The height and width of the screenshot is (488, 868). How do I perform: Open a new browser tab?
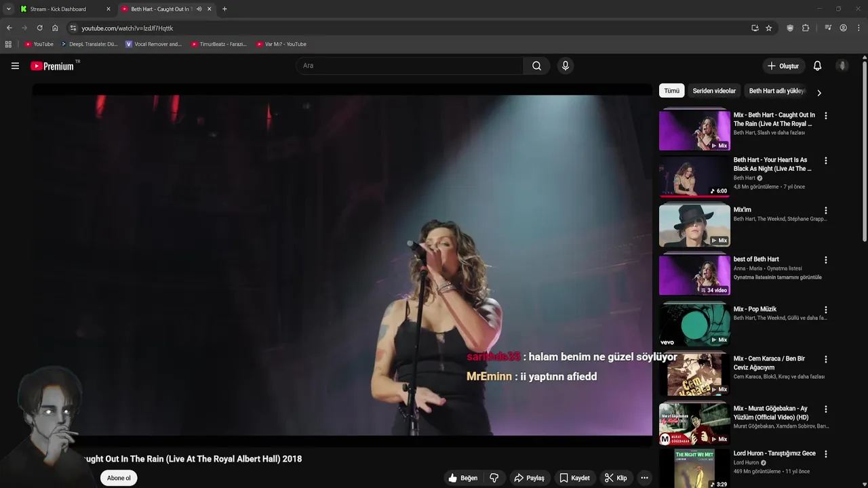click(224, 9)
